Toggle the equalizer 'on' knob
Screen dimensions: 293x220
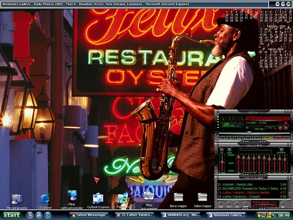click(x=222, y=150)
